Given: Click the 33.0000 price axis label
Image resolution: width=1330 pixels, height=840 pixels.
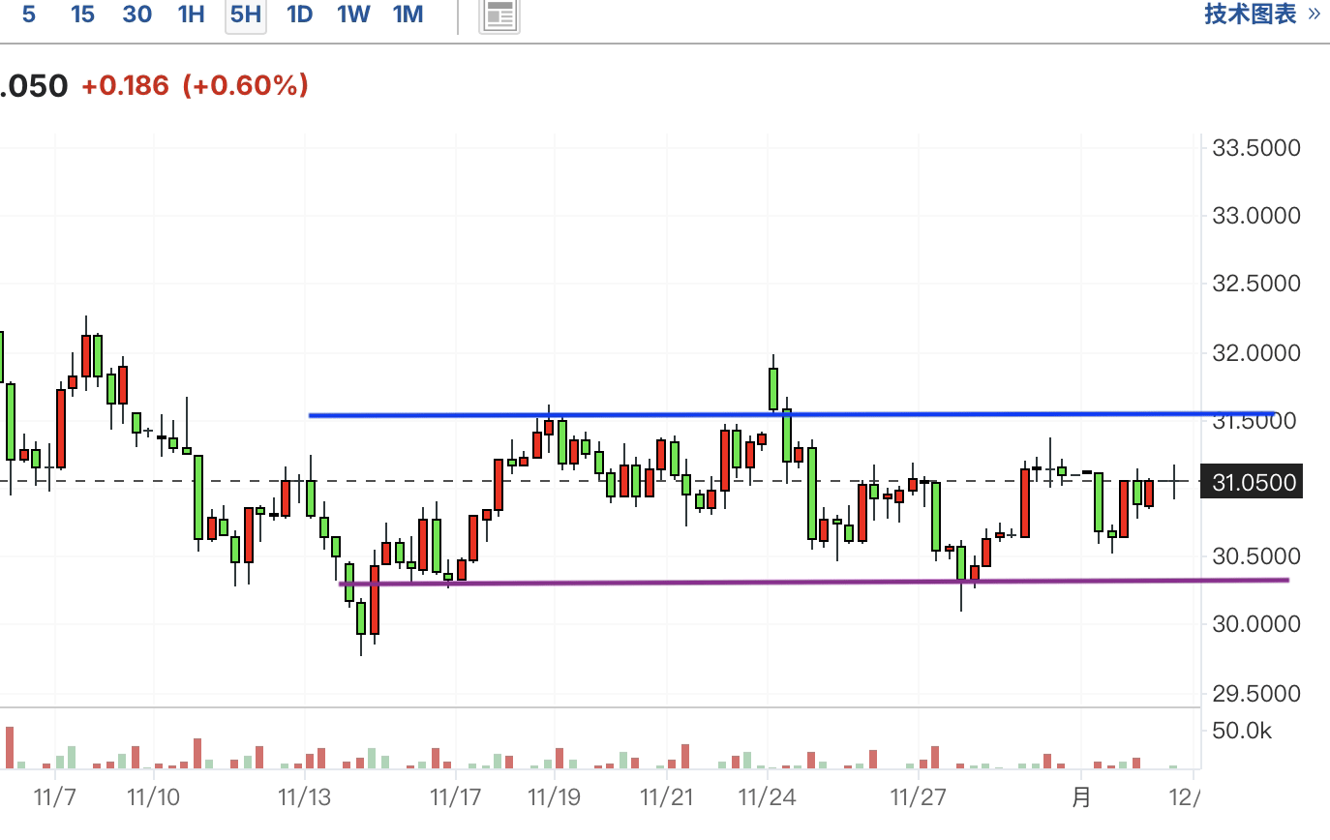Looking at the screenshot, I should point(1255,216).
